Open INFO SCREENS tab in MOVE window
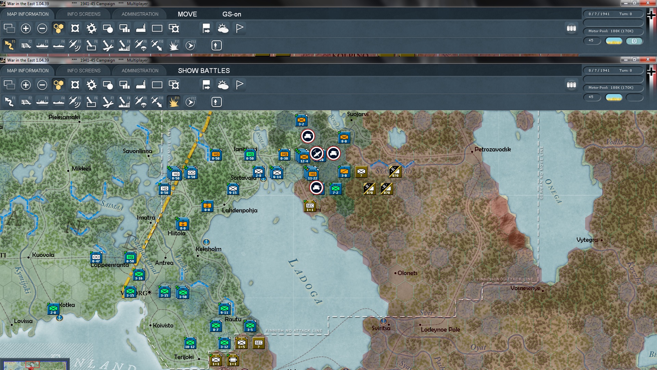Viewport: 657px width, 370px height. [84, 14]
